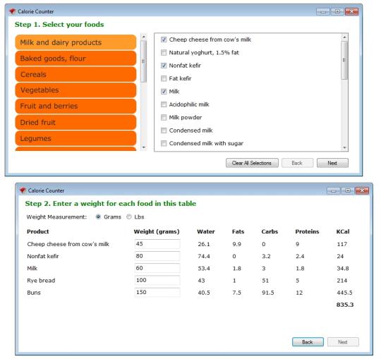Check Condensed milk checkbox

(x=164, y=130)
